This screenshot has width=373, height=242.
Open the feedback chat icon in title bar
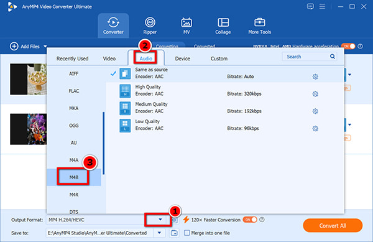click(x=310, y=6)
